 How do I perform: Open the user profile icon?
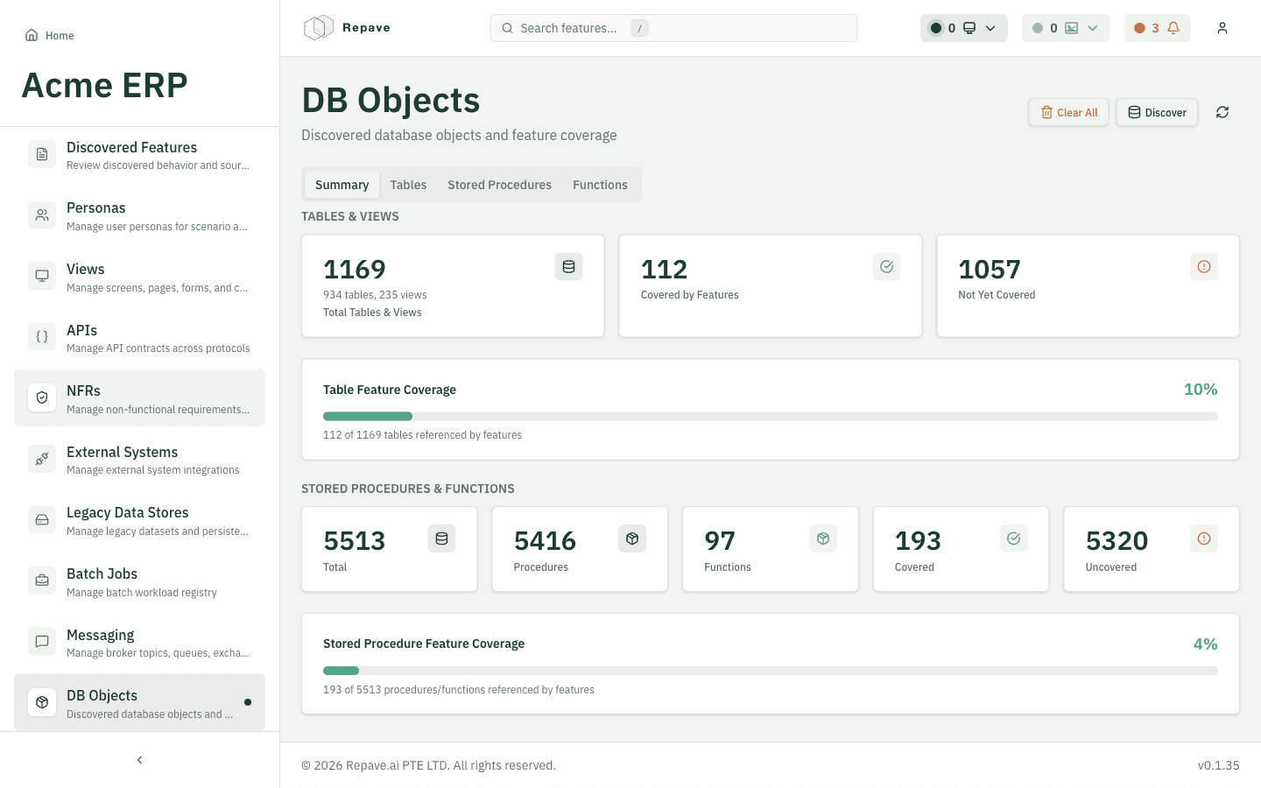point(1222,28)
